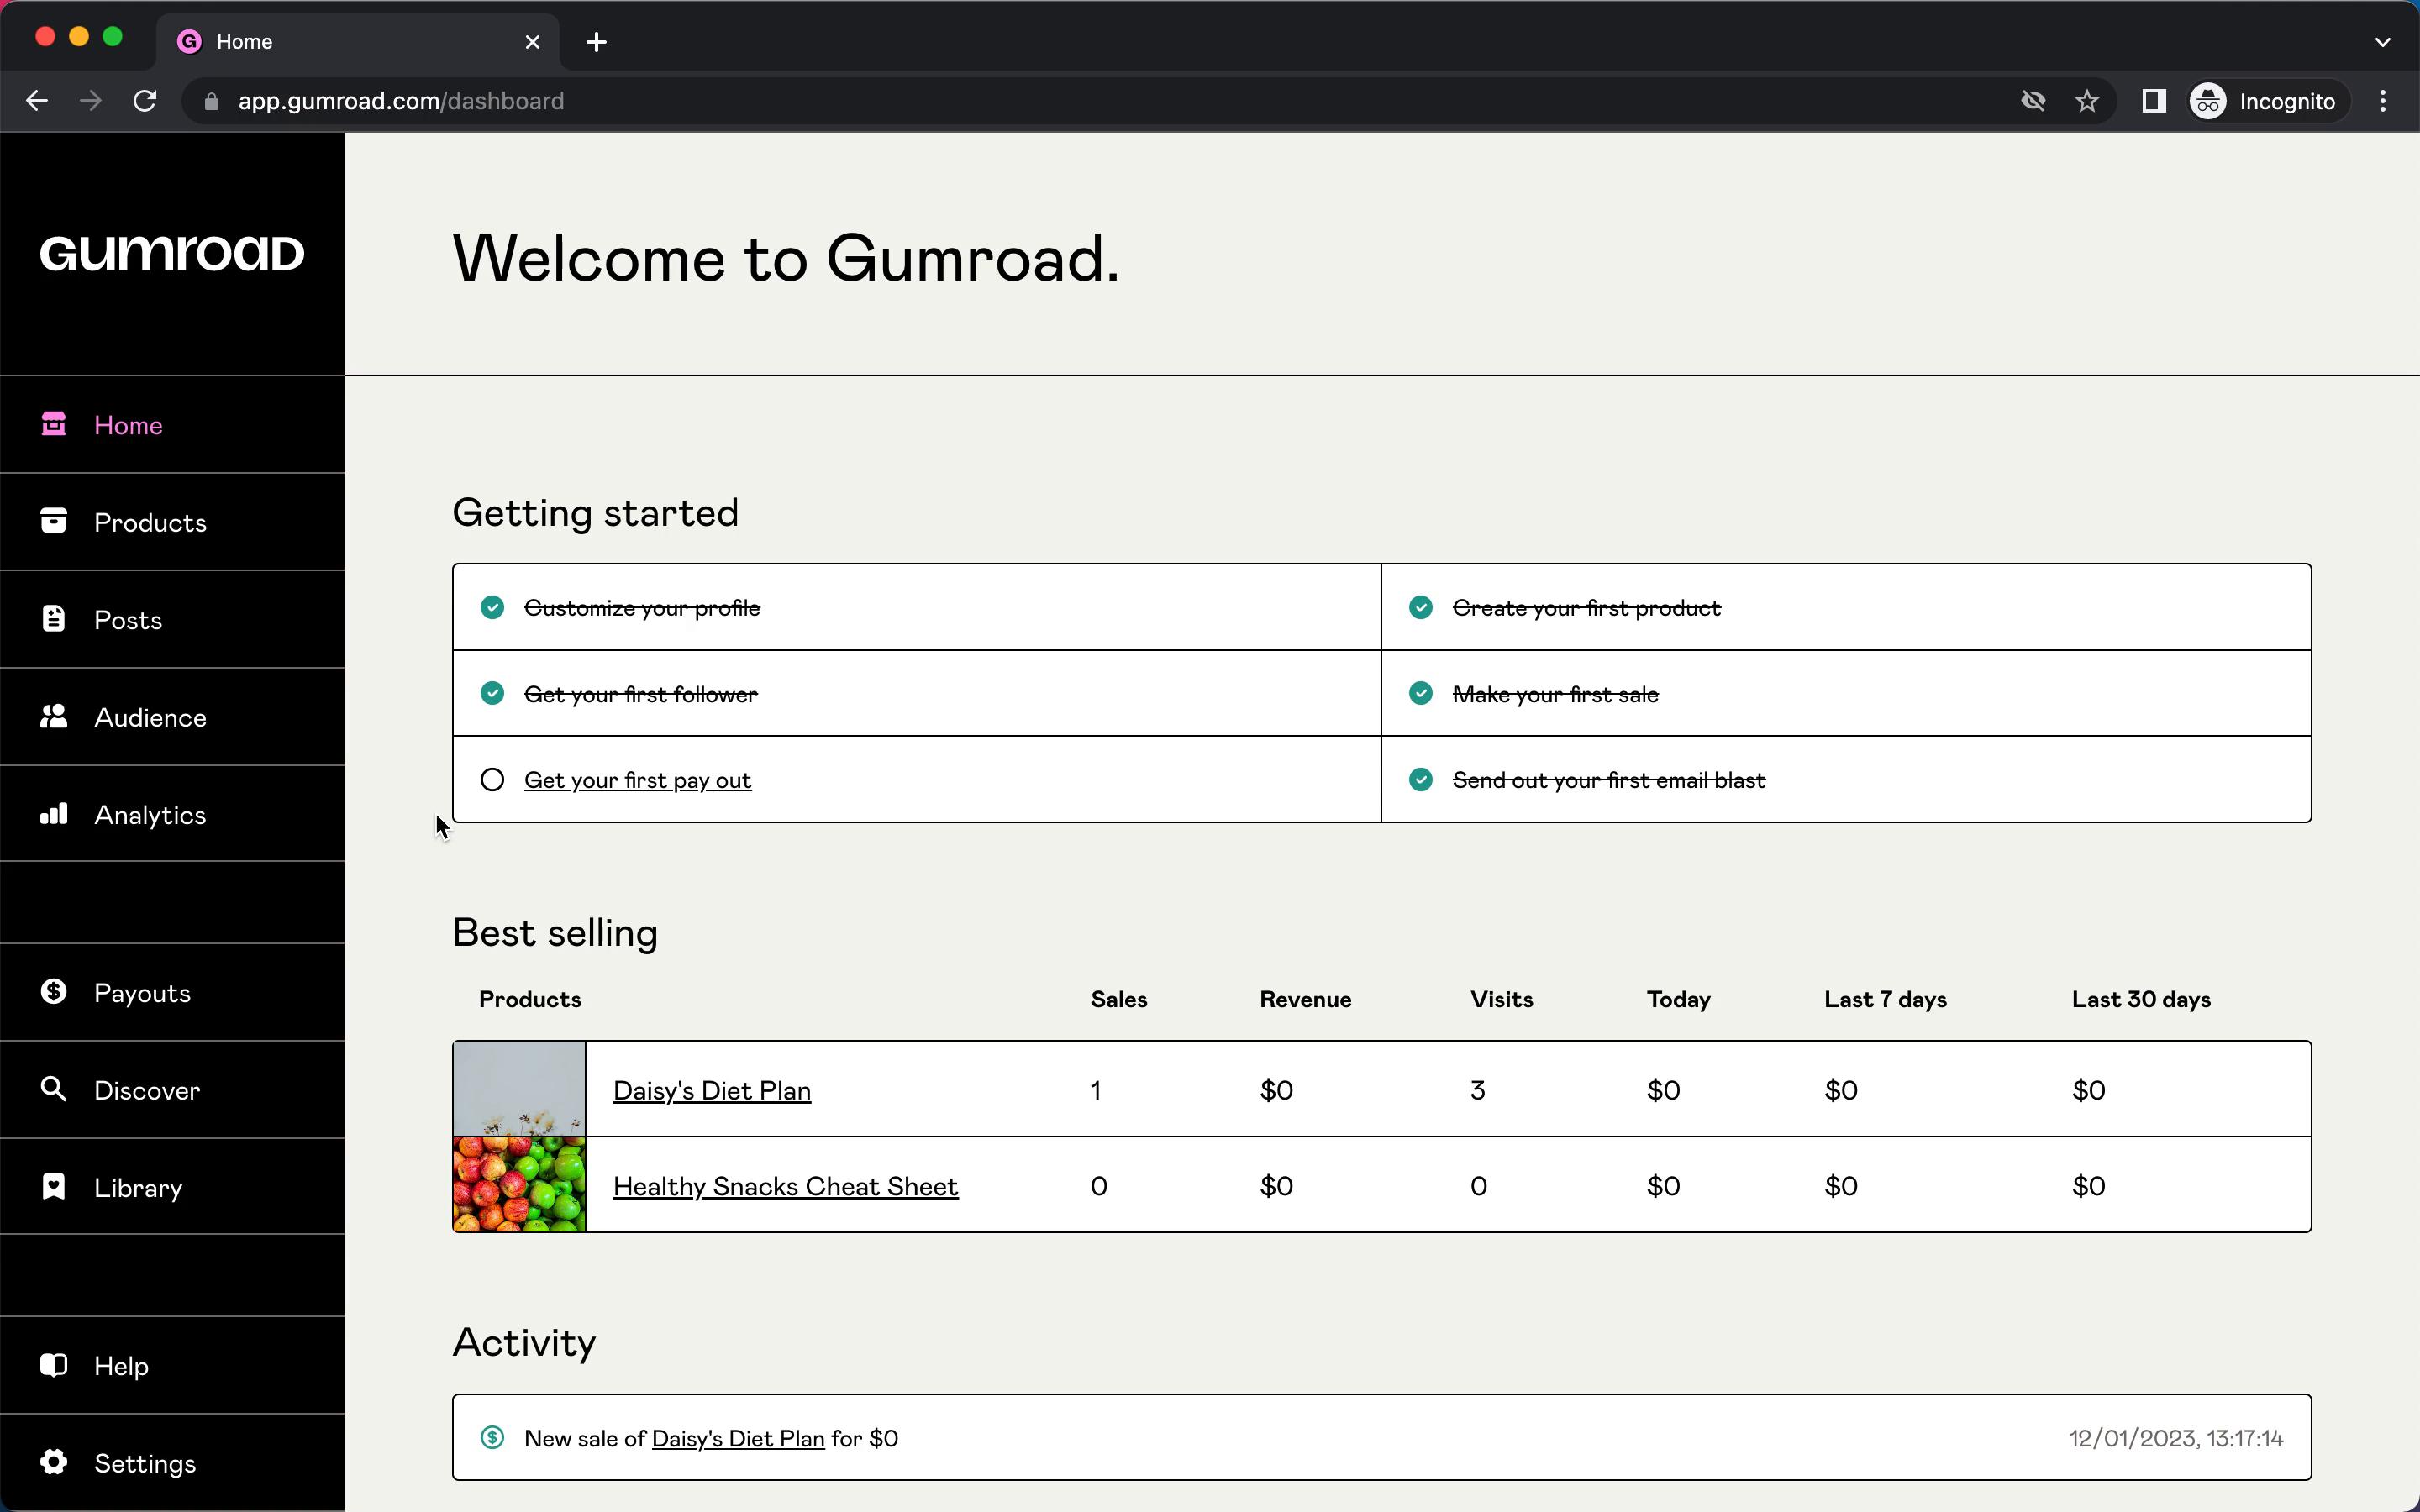Image resolution: width=2420 pixels, height=1512 pixels.
Task: Click Daisy's Diet Plan activity entry
Action: pyautogui.click(x=737, y=1437)
